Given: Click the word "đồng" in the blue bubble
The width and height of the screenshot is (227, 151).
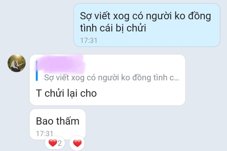Looking at the screenshot, I should click(x=199, y=16).
